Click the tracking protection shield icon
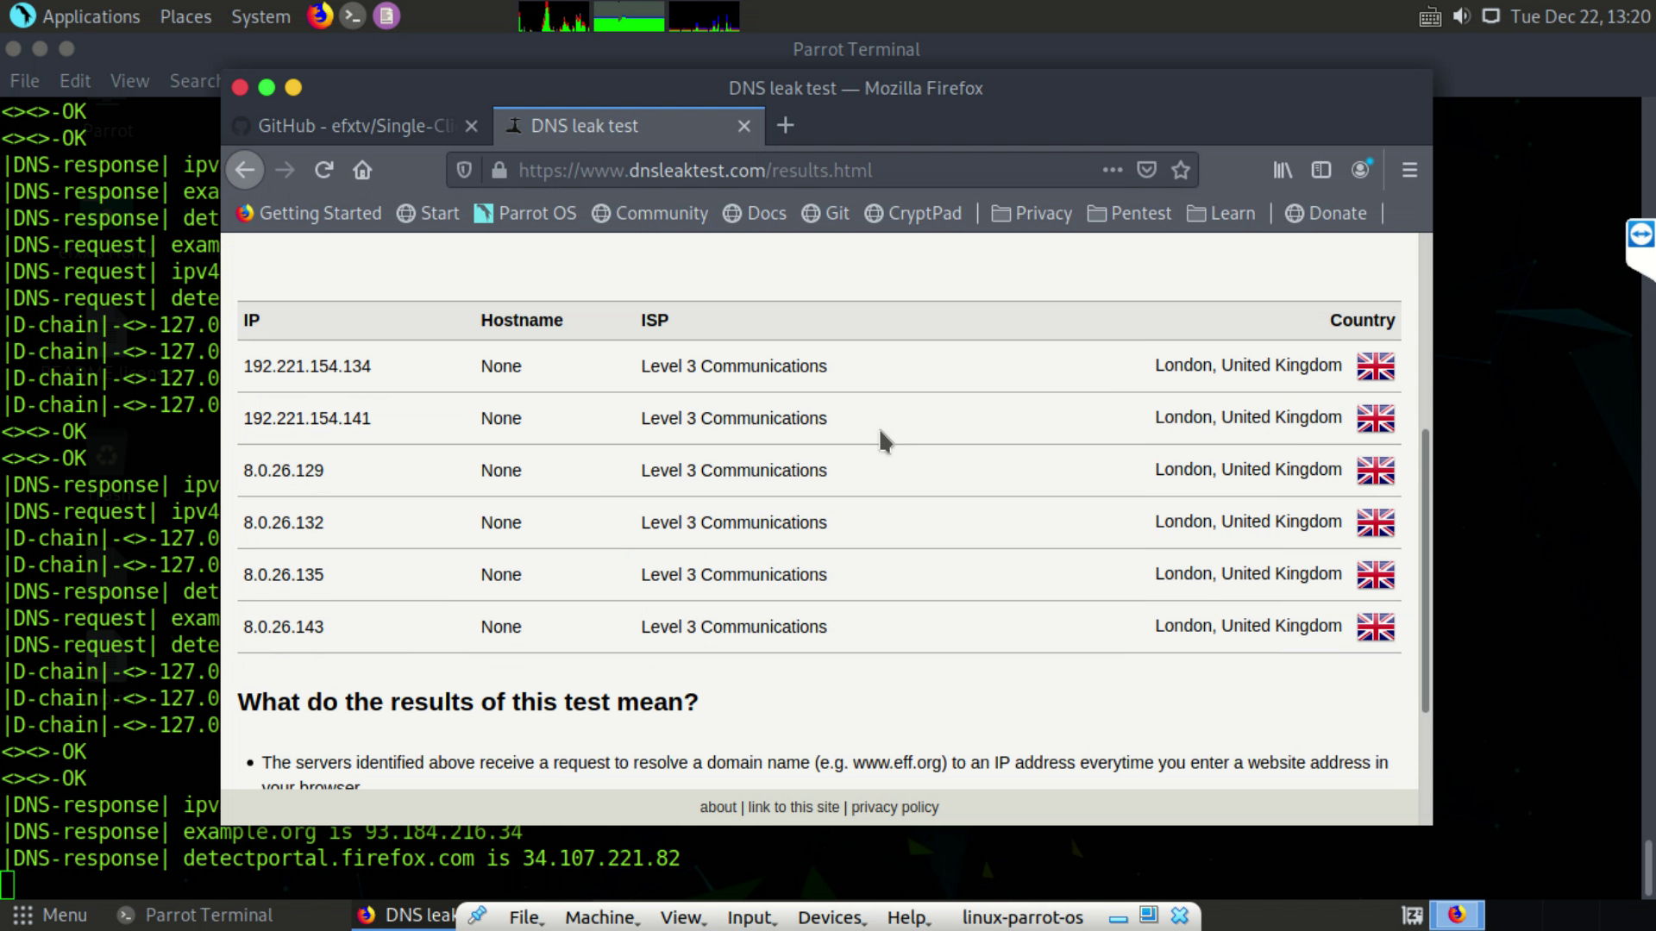The width and height of the screenshot is (1656, 931). [464, 170]
